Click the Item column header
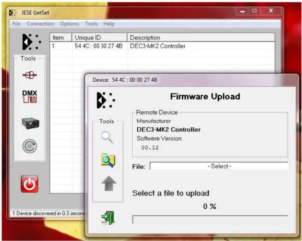The width and height of the screenshot is (302, 241). [61, 38]
